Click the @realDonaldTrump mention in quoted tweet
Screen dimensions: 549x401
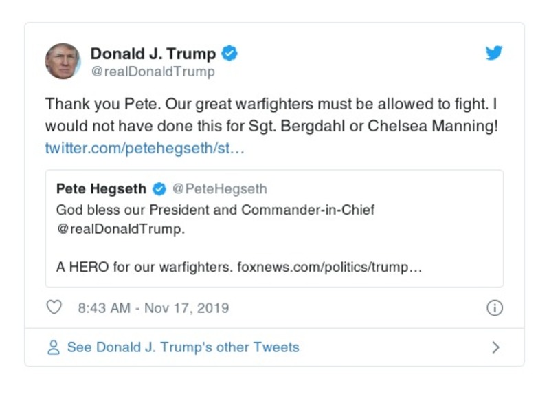point(120,229)
